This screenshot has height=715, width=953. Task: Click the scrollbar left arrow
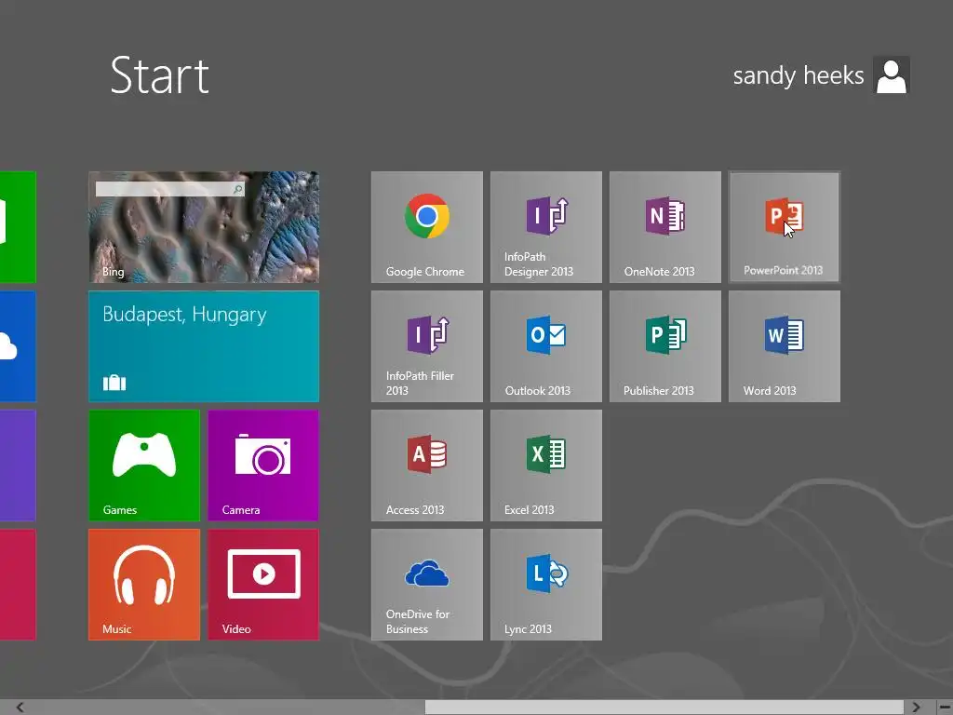click(x=20, y=708)
